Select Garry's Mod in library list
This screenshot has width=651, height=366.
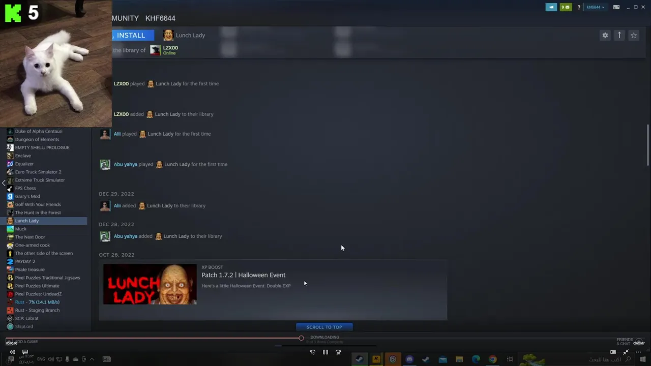click(x=27, y=196)
